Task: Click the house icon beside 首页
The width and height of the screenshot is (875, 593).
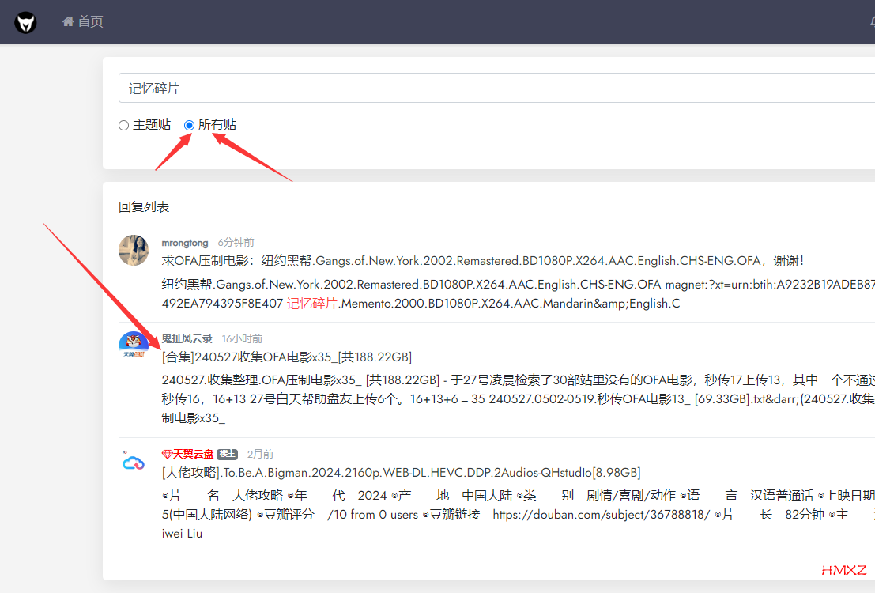Action: 68,21
